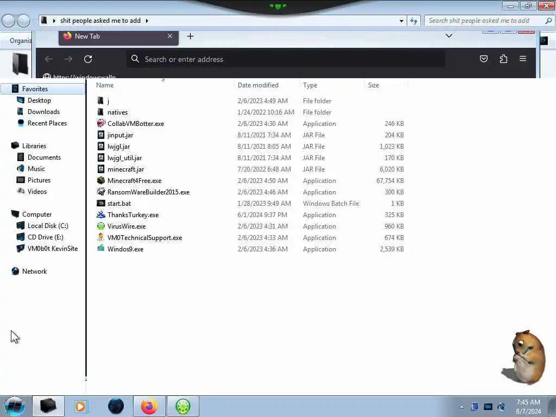Select the ThanksTurkey.exe icon
The height and width of the screenshot is (417, 556).
pyautogui.click(x=101, y=214)
